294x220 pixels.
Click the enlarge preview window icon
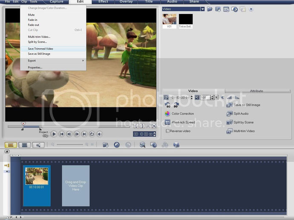(154, 126)
